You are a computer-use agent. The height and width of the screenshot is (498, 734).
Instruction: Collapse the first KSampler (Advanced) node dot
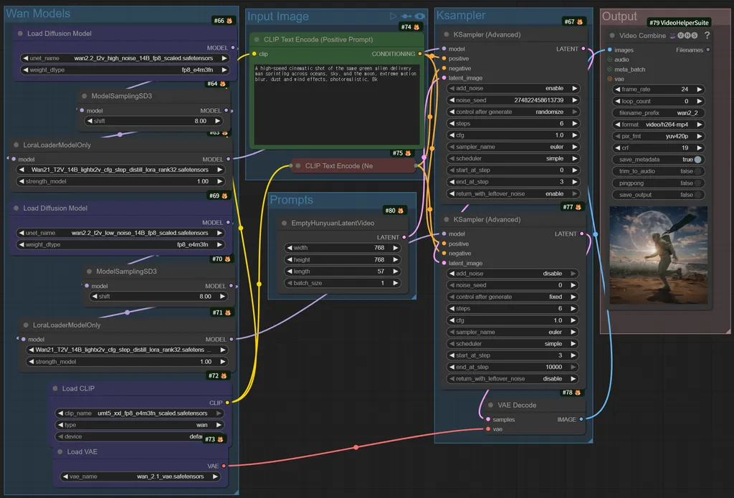(446, 34)
